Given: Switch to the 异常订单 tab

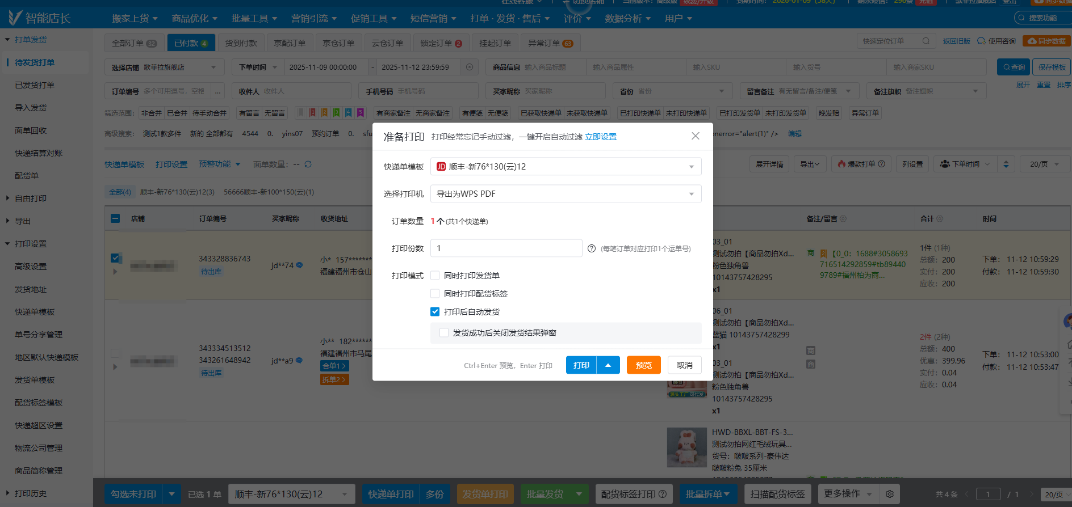Looking at the screenshot, I should coord(550,43).
